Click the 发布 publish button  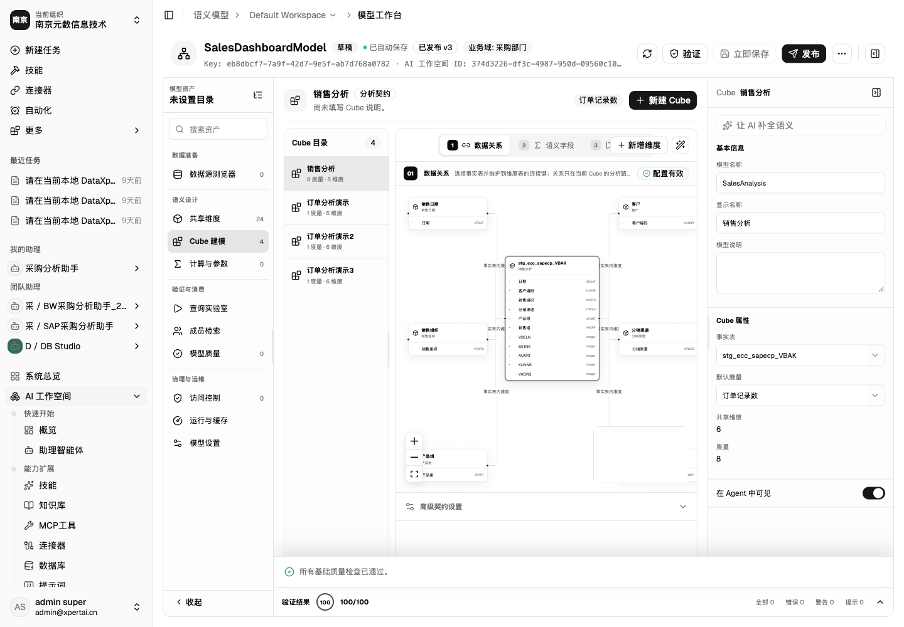point(804,54)
